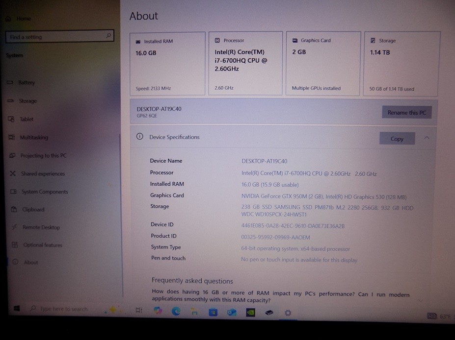Select the Product ID value 00325-95992-09969-AAOEM
Viewport: 455px width, 340px height.
click(275, 237)
